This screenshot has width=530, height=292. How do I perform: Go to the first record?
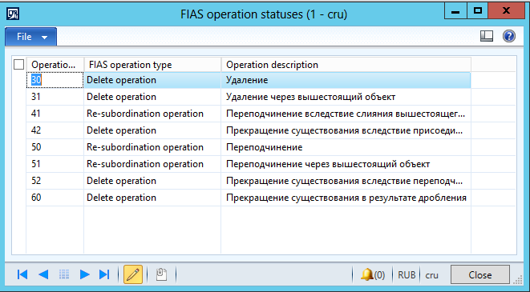22,274
